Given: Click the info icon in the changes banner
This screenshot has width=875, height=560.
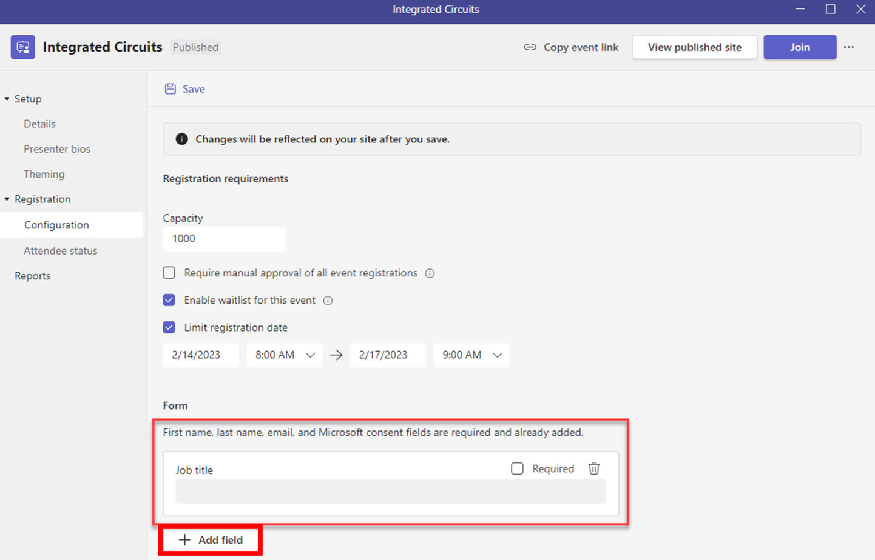Looking at the screenshot, I should pos(181,139).
